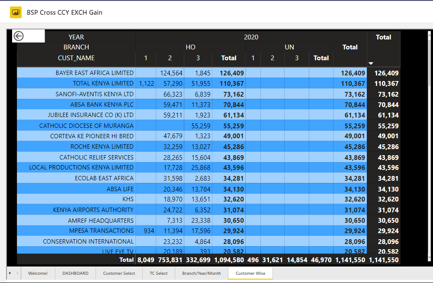Click the YEAR header label
The image size is (433, 283).
(x=76, y=37)
